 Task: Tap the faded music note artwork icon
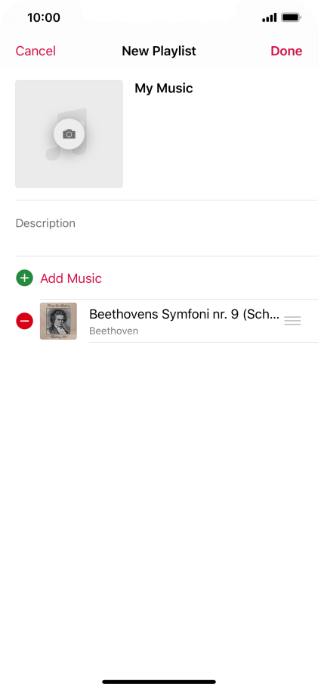[x=66, y=134]
